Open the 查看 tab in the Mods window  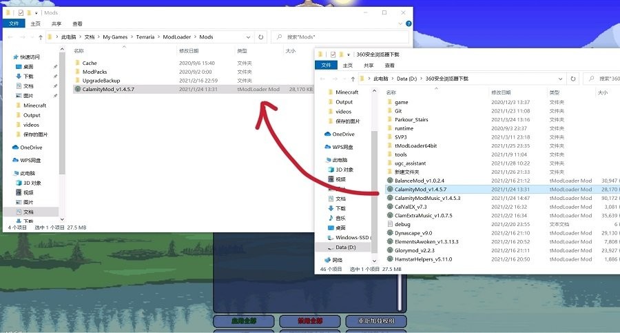point(77,23)
